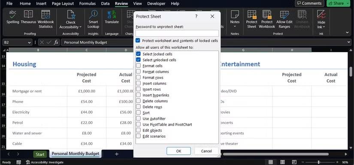Screen dimensions: 354x165
Task: Click the vertical scrollbar thumb
Action: coord(351,72)
